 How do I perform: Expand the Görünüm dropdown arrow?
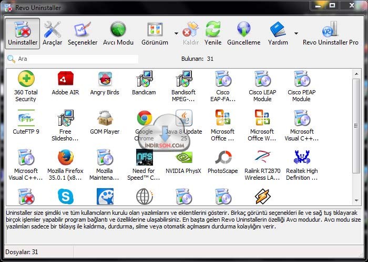[176, 34]
